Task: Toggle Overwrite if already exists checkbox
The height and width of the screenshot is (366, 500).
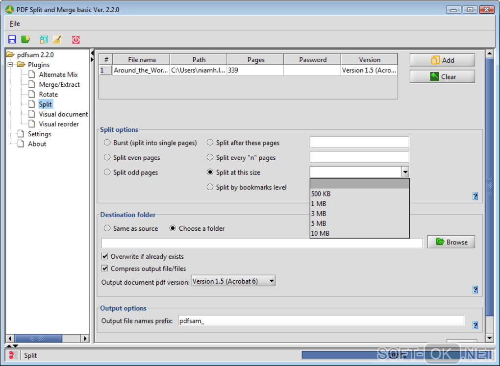Action: point(104,256)
